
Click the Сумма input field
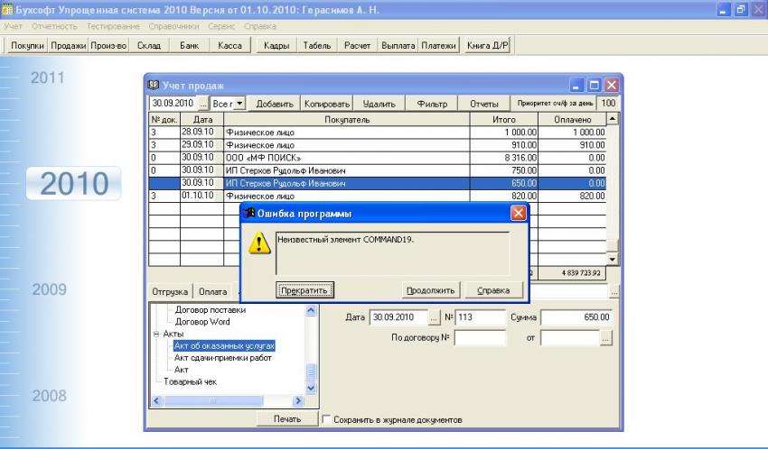578,317
